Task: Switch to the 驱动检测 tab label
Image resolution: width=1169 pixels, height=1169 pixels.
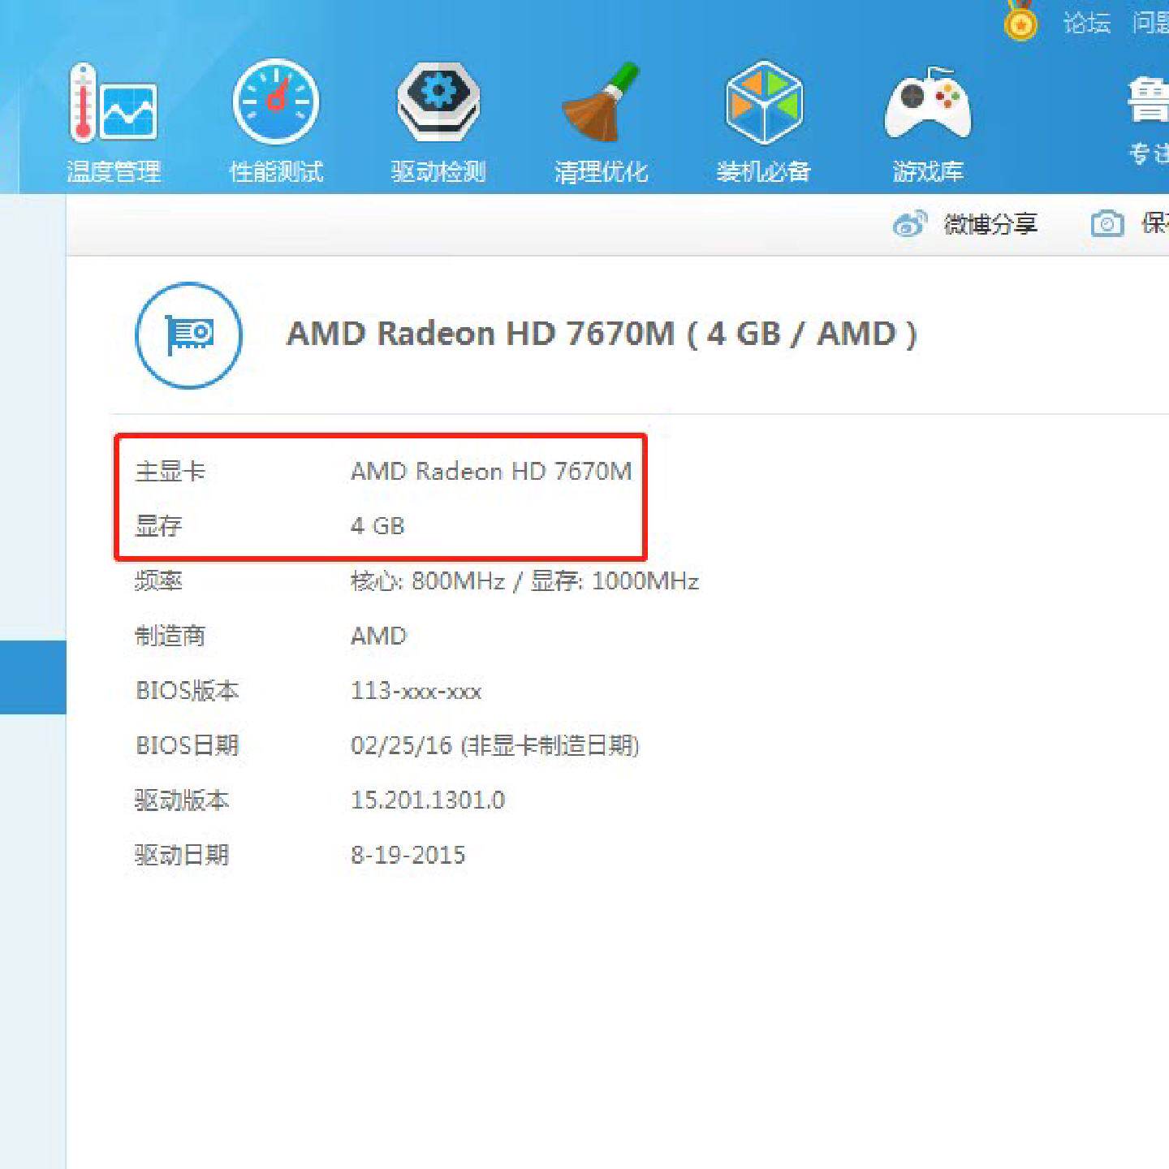Action: point(438,172)
